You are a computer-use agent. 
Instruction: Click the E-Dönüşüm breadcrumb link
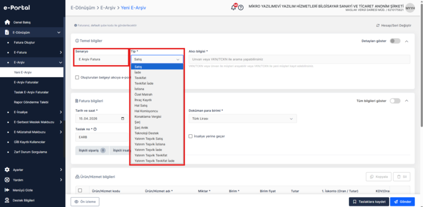pyautogui.click(x=83, y=8)
